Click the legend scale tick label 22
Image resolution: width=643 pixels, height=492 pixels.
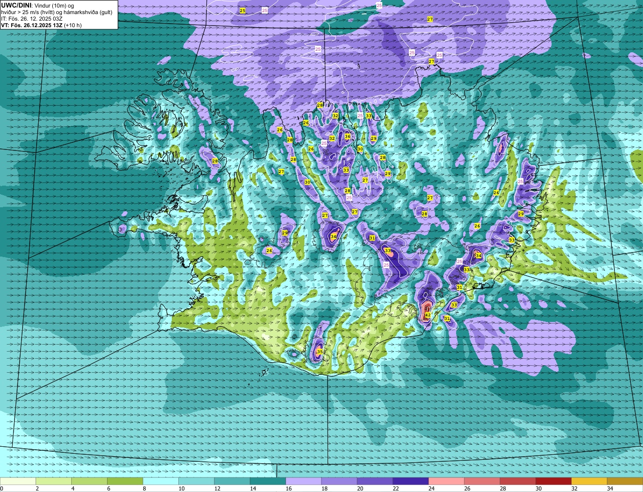point(395,488)
